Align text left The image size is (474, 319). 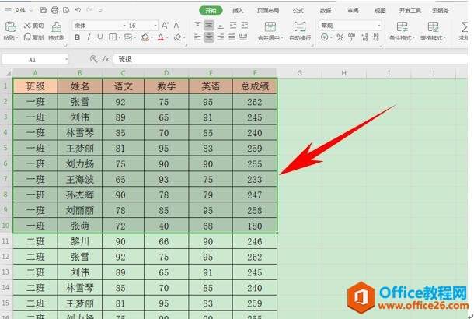click(197, 37)
